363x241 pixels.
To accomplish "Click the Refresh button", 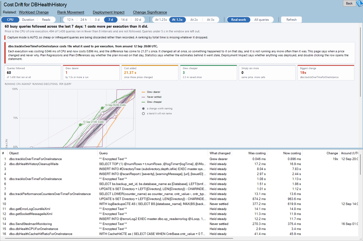I will click(291, 20).
